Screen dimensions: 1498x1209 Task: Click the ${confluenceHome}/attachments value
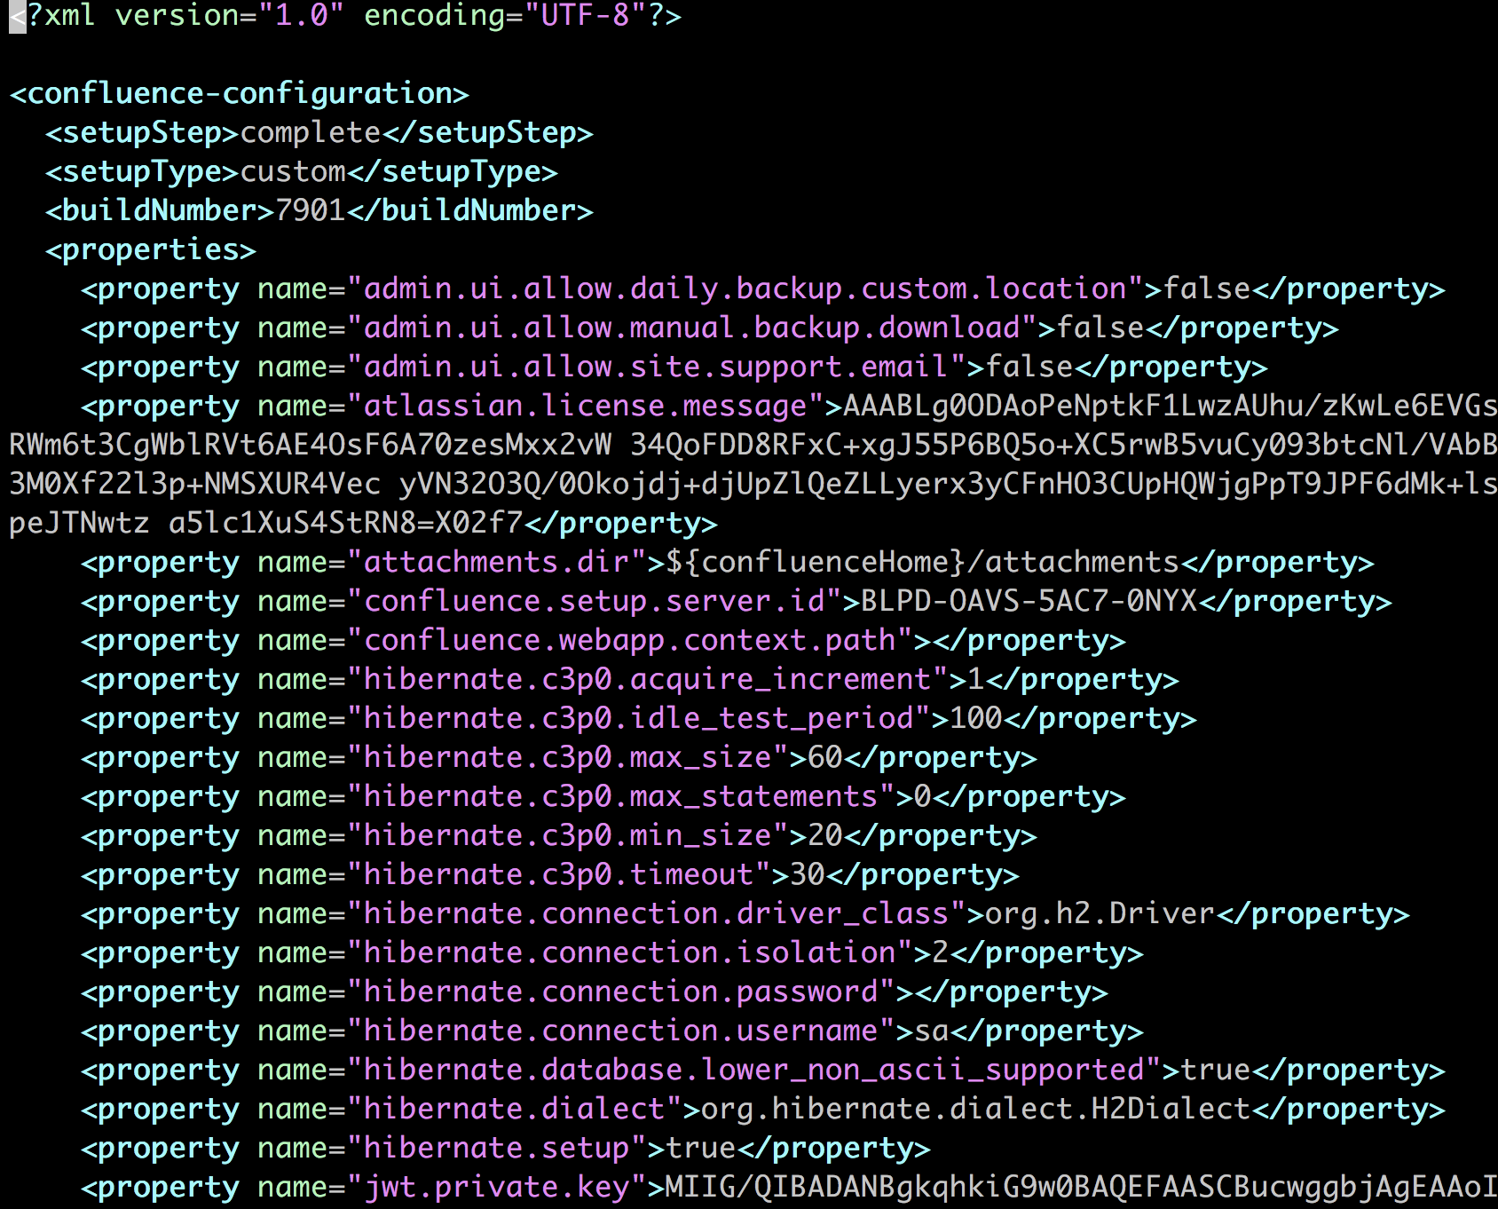(x=922, y=562)
